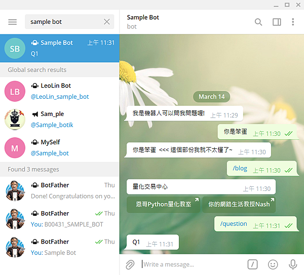Toggle the right info side panel icon
304x275 pixels.
coord(277,22)
